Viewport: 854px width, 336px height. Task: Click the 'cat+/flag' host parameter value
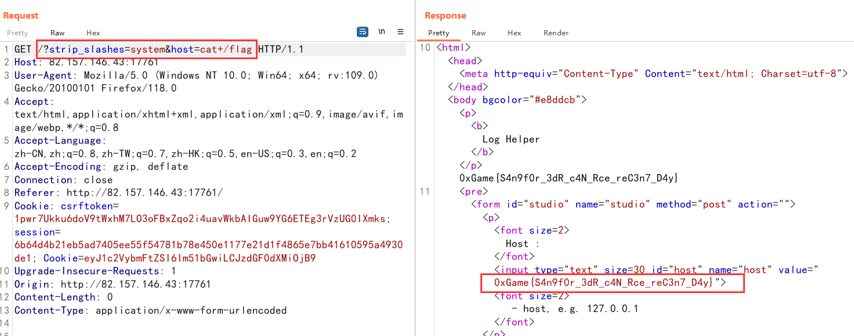point(226,50)
